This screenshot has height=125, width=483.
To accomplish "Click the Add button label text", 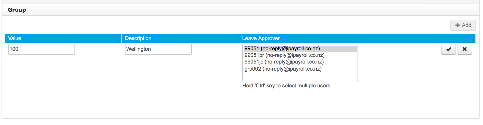I will tap(466, 25).
